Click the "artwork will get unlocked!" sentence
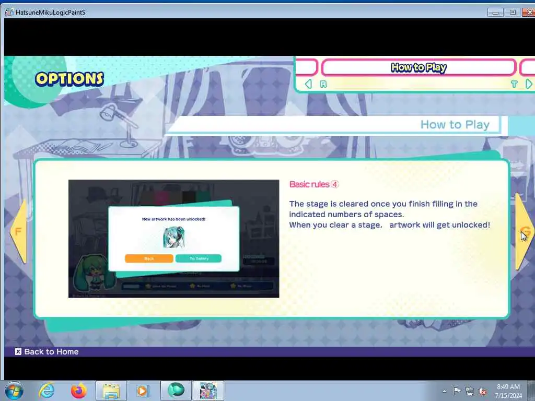Viewport: 535px width, 401px height. pos(439,225)
